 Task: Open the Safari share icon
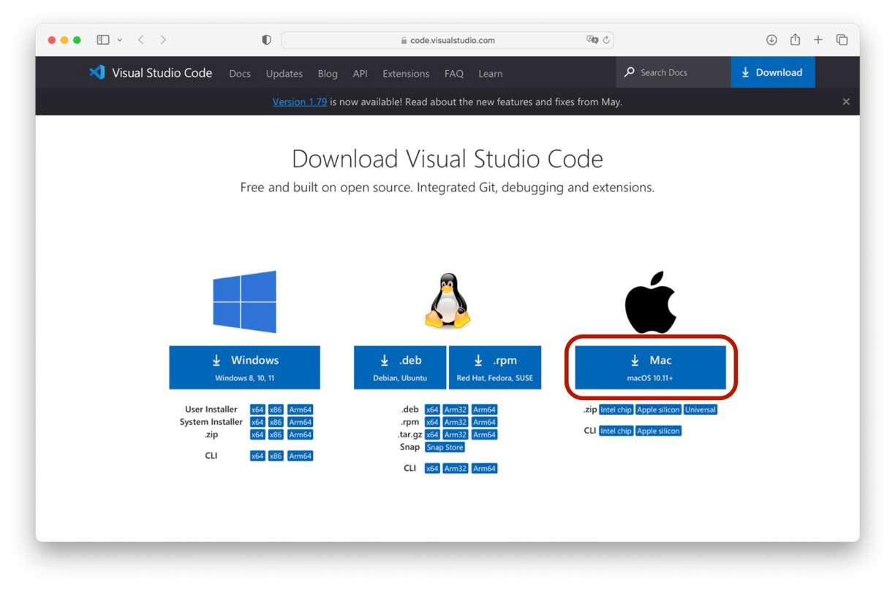(795, 40)
